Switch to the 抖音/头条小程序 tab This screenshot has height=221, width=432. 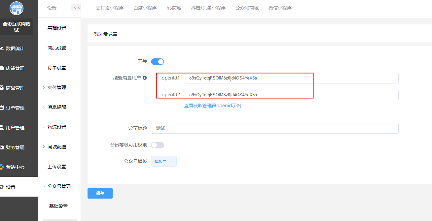click(208, 8)
